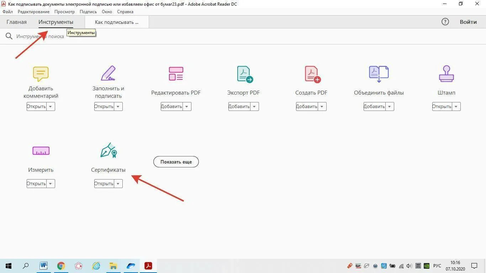Open the Редактирование menu
This screenshot has width=486, height=273.
pyautogui.click(x=34, y=12)
